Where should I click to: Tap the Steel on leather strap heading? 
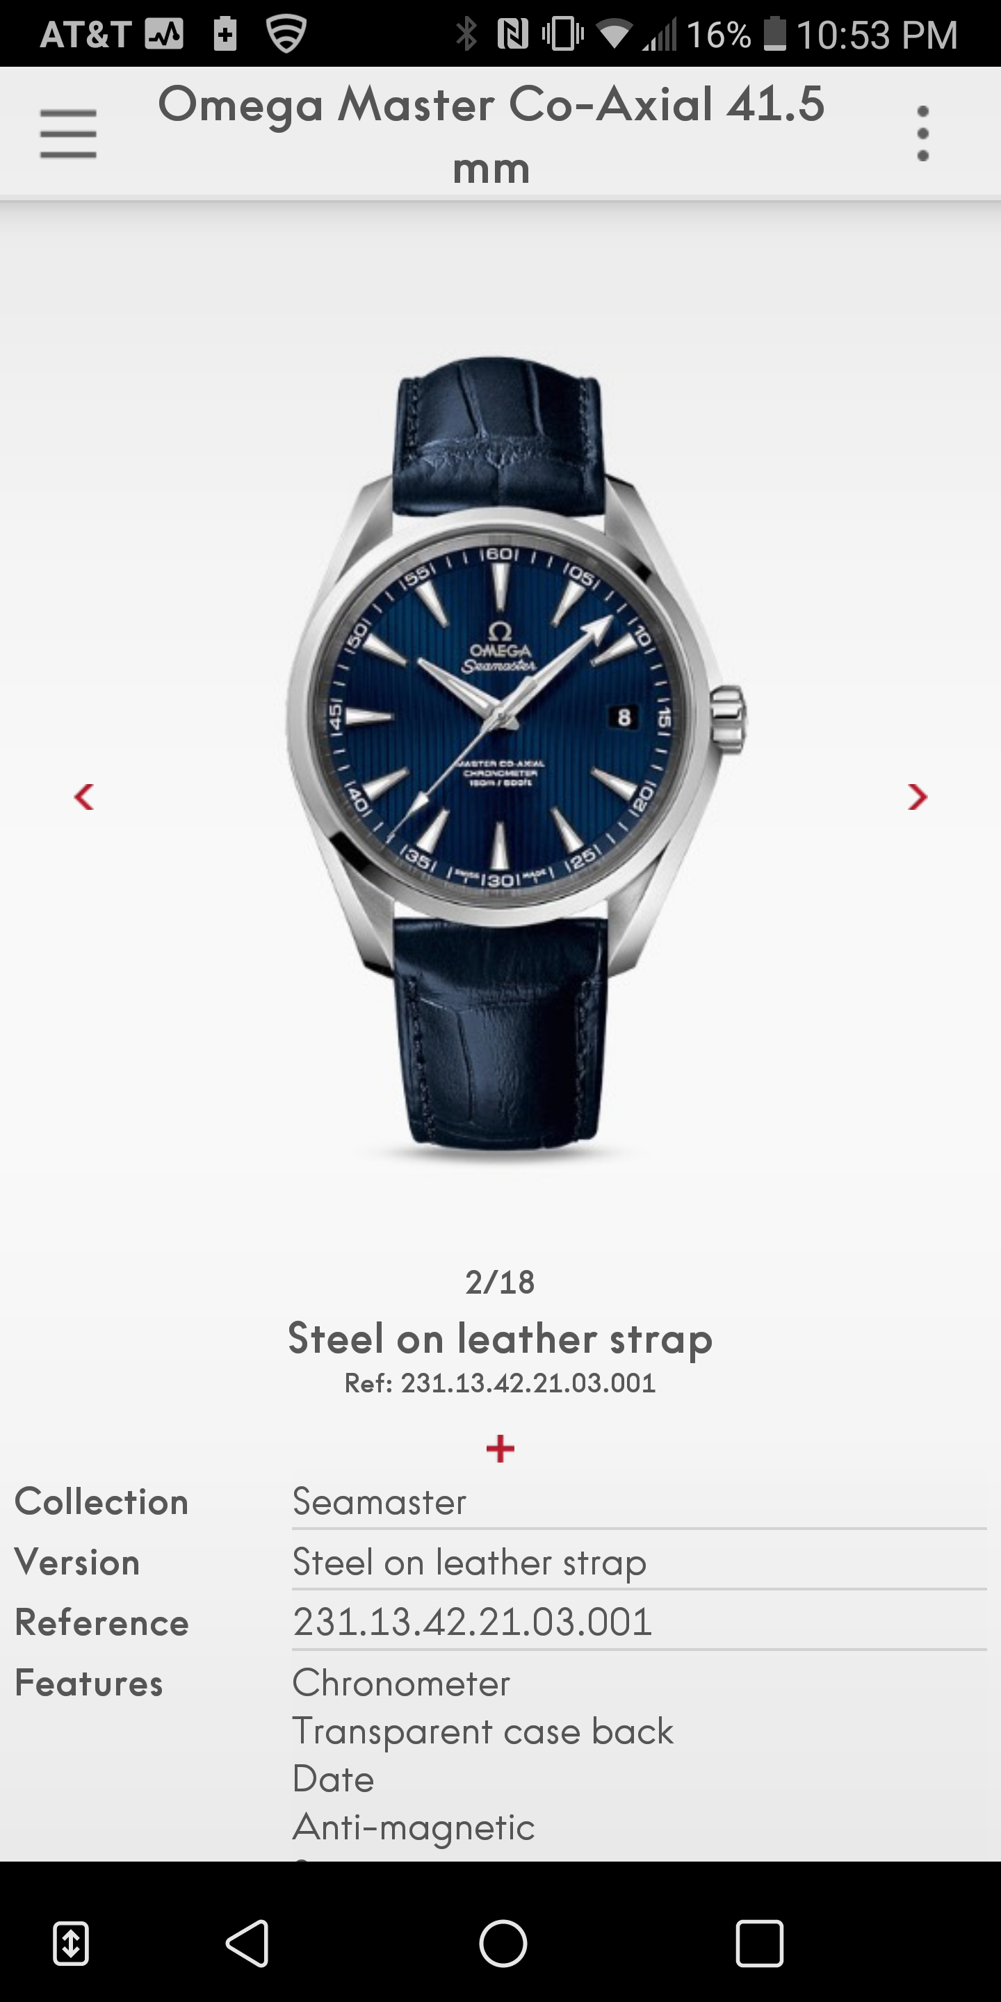coord(500,1339)
